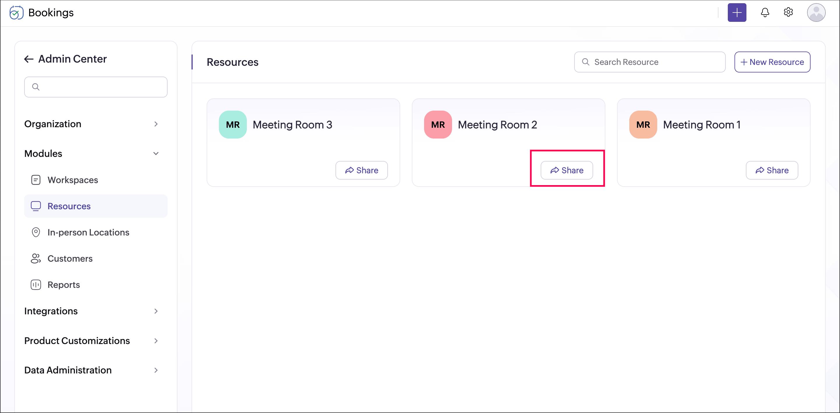Click the Resources monitor icon

(x=36, y=206)
